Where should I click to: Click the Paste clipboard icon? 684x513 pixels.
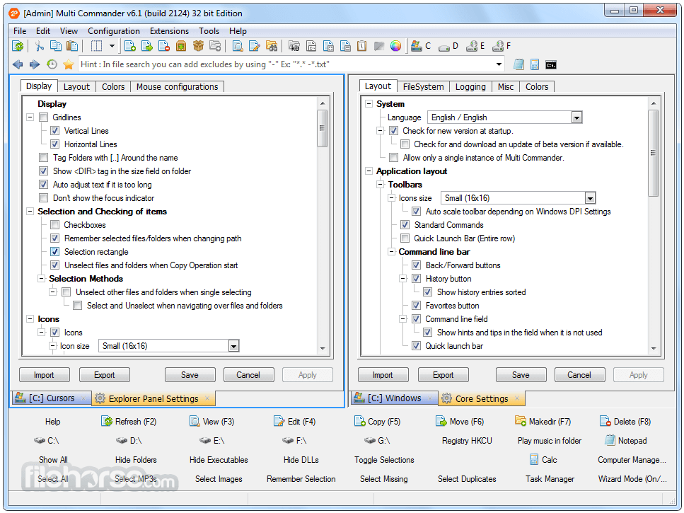click(72, 46)
